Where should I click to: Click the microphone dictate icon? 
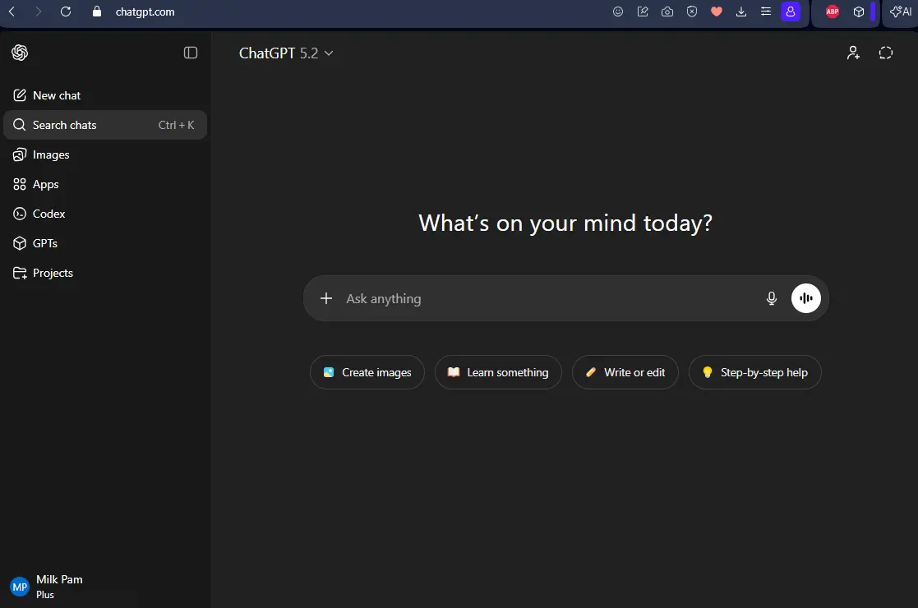point(772,298)
